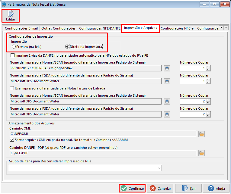Click PRINT0201 - COMERCIAL printer name field
Screen dimensions: 231x194
pyautogui.click(x=85, y=68)
